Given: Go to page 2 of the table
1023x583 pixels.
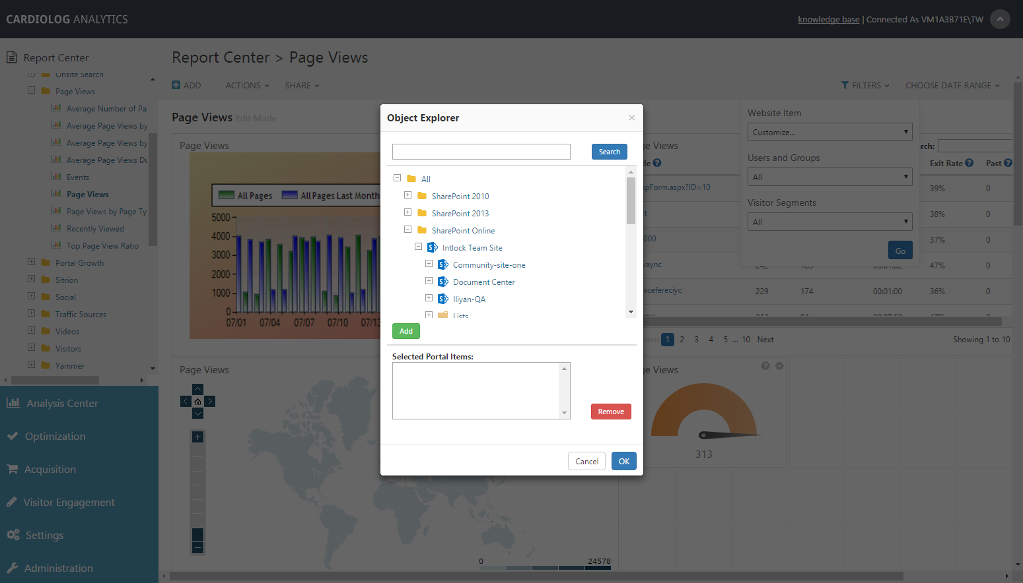Looking at the screenshot, I should click(x=682, y=339).
